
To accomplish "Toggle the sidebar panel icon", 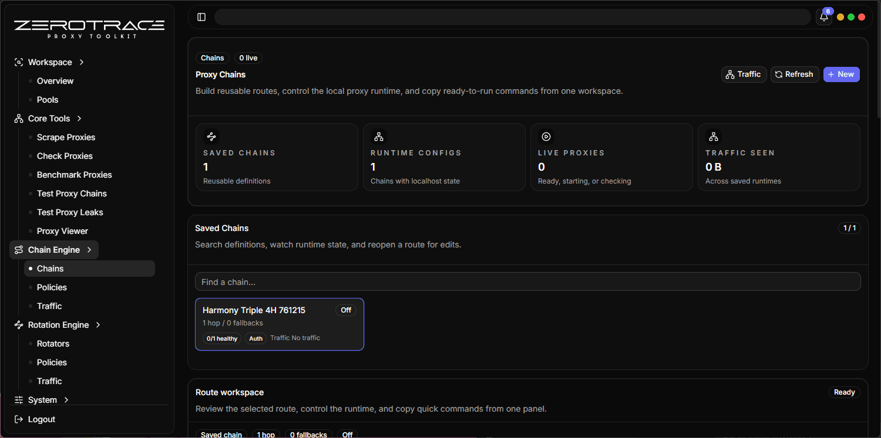I will pyautogui.click(x=201, y=17).
